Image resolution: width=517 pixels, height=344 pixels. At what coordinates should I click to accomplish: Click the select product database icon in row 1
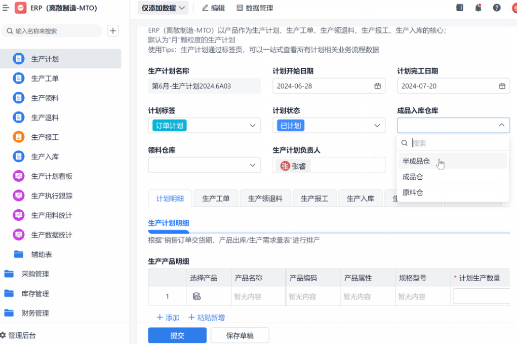pos(197,296)
